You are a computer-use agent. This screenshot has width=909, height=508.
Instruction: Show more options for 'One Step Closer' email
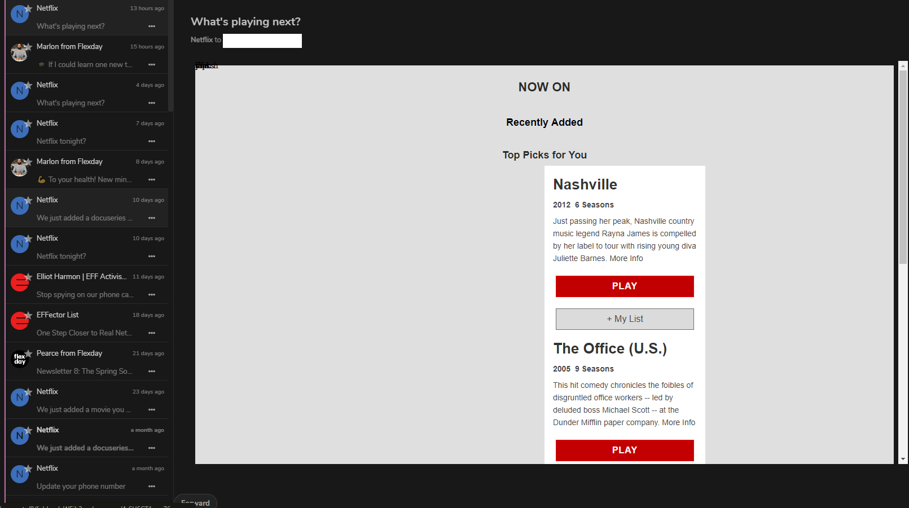click(152, 333)
